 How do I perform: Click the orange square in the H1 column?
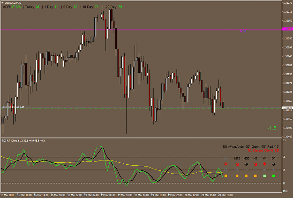point(255,176)
